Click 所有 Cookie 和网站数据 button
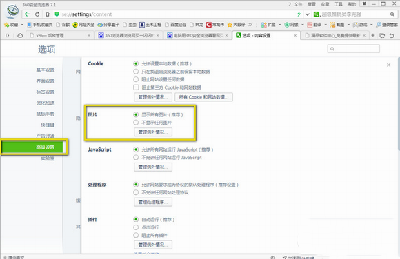Screen dimensions: 400x259 pos(203,97)
